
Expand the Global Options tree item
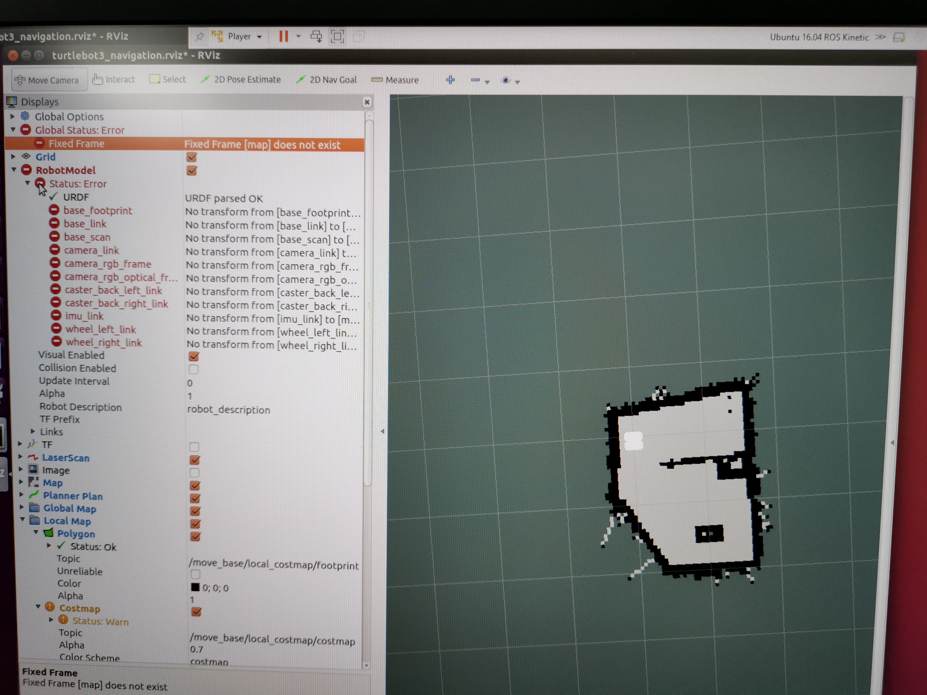point(12,116)
